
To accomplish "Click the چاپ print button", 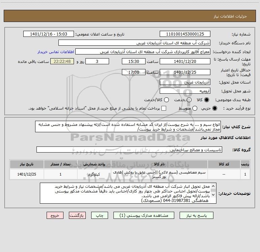I will pos(100,215).
